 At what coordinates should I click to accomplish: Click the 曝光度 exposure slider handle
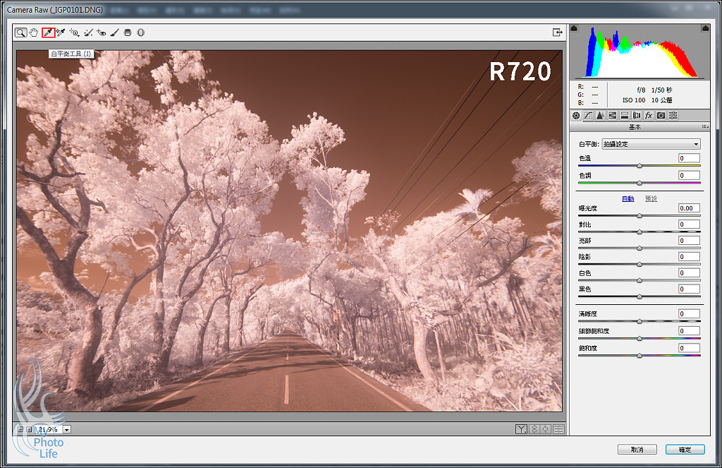pos(640,215)
